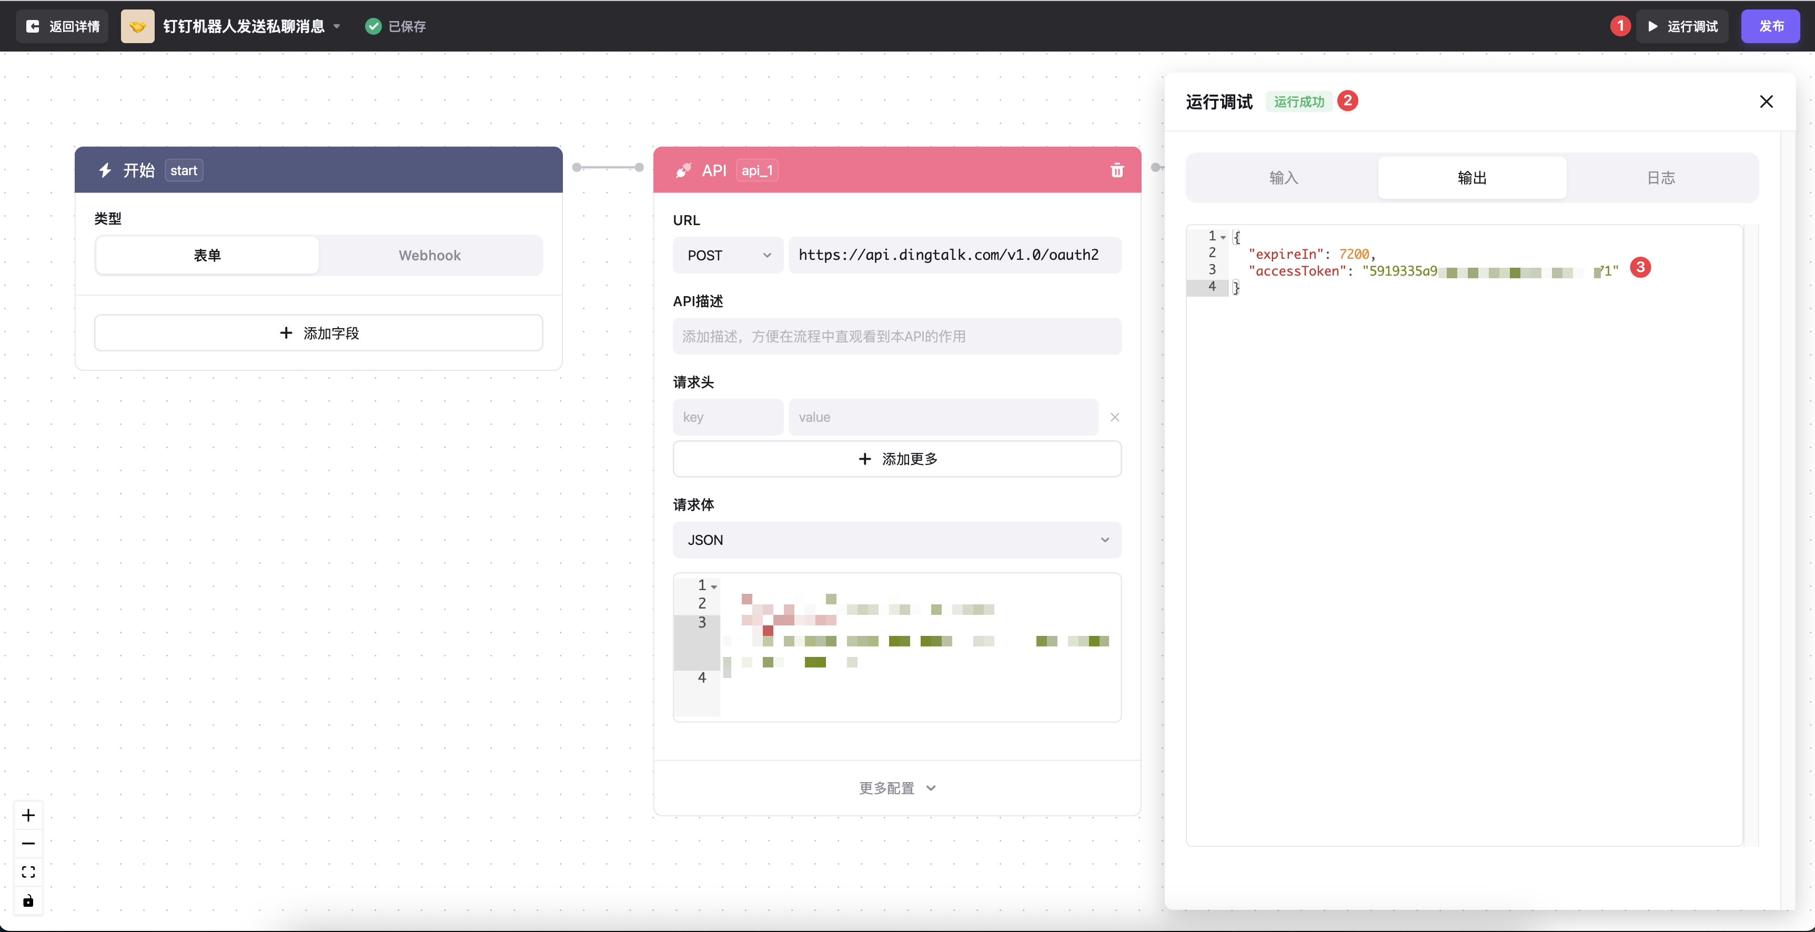The width and height of the screenshot is (1815, 932).
Task: Click the fit view icon on canvas
Action: click(28, 872)
